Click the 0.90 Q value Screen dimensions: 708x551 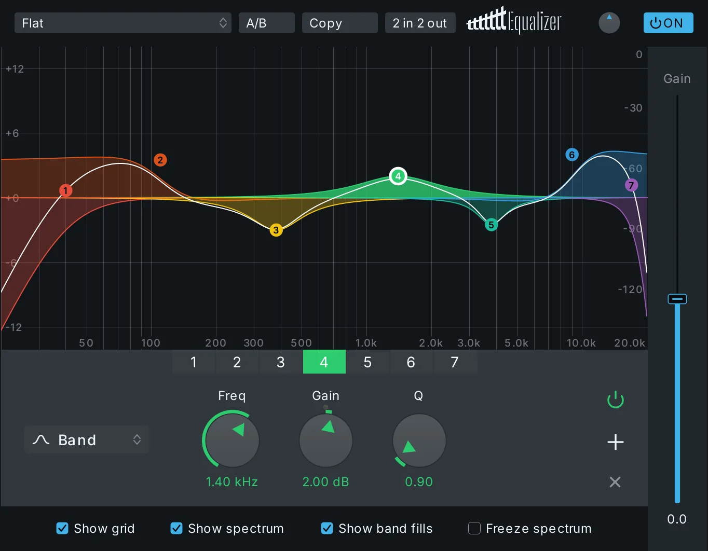419,482
